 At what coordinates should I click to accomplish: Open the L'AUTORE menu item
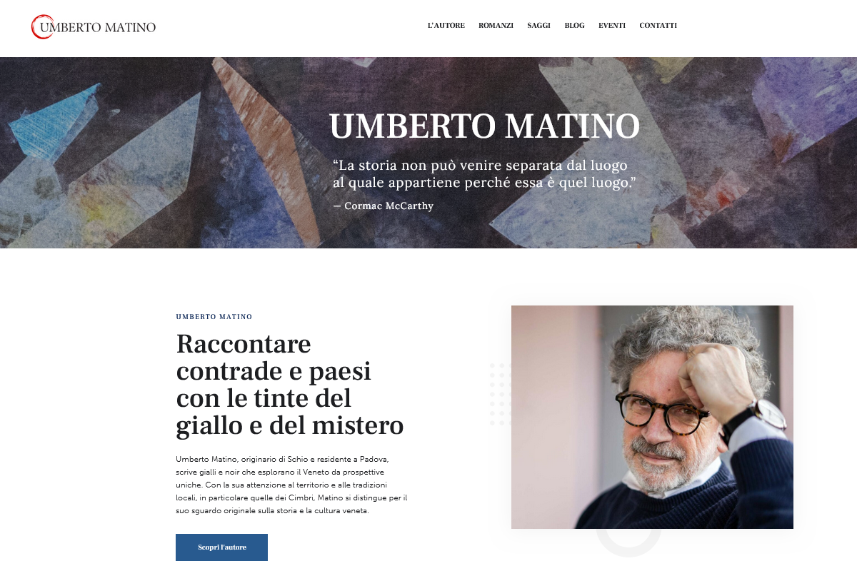446,26
